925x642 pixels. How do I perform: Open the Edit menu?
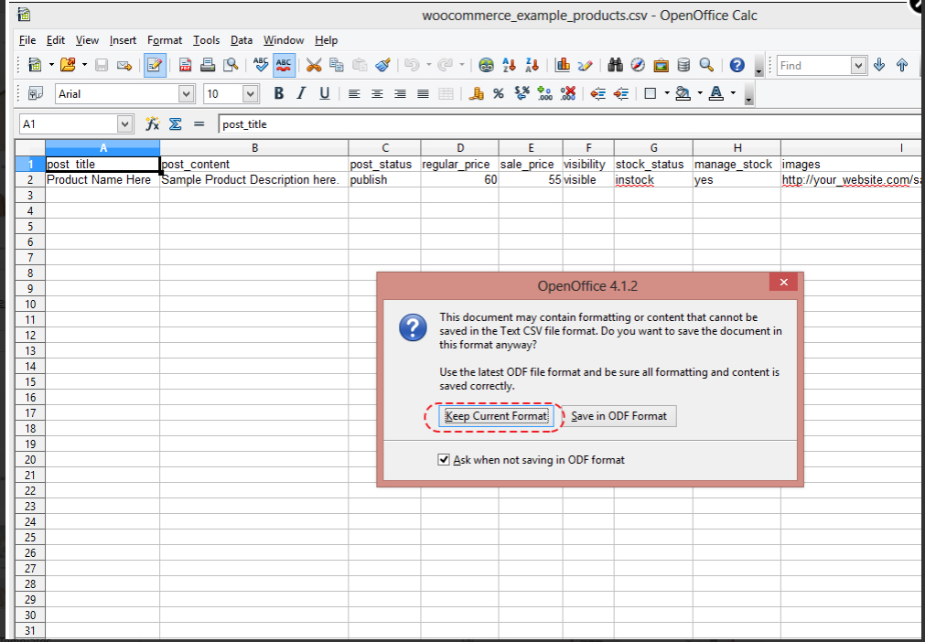(x=56, y=40)
